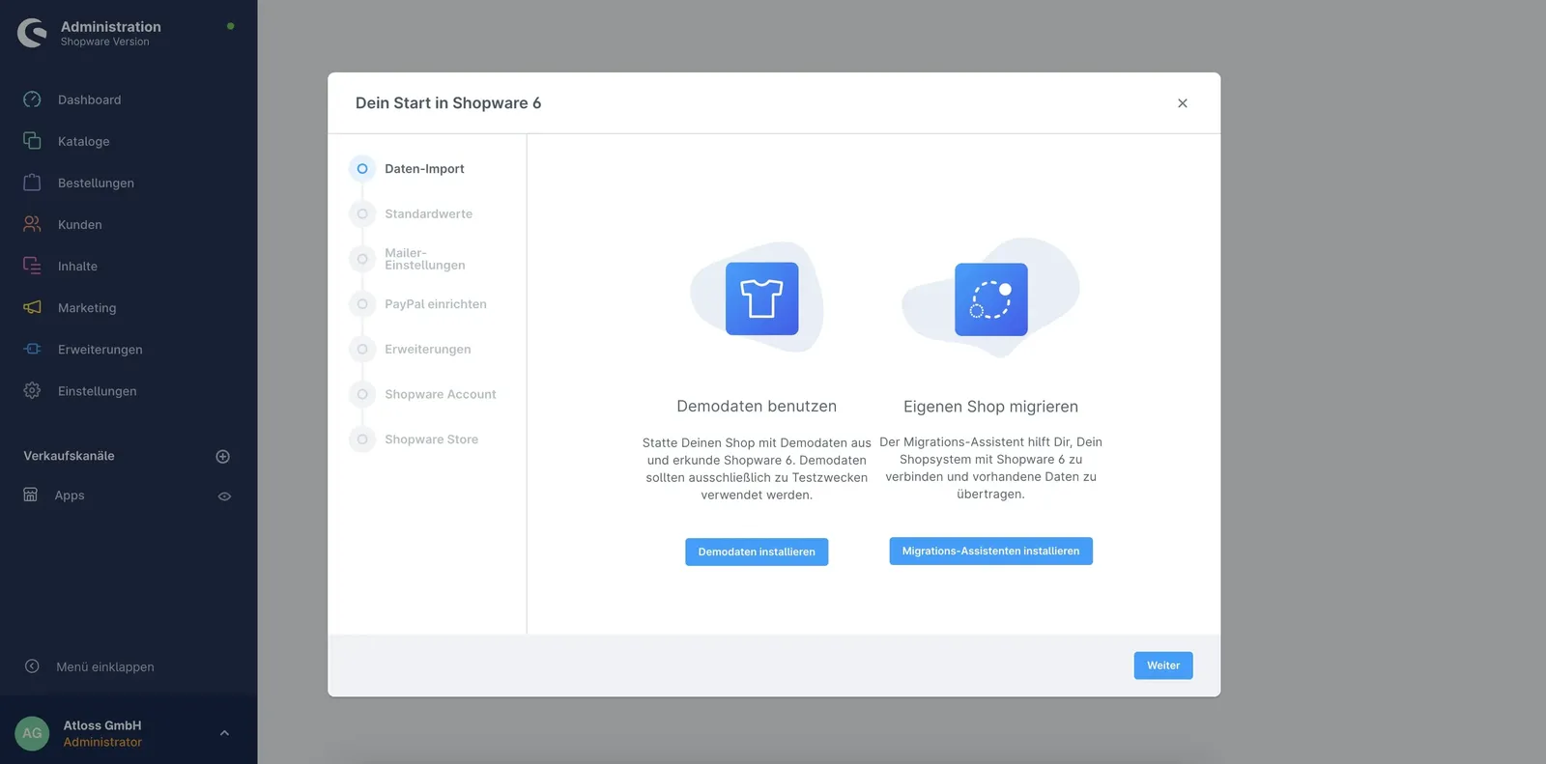Click the Weiter button
The height and width of the screenshot is (764, 1546).
tap(1163, 665)
